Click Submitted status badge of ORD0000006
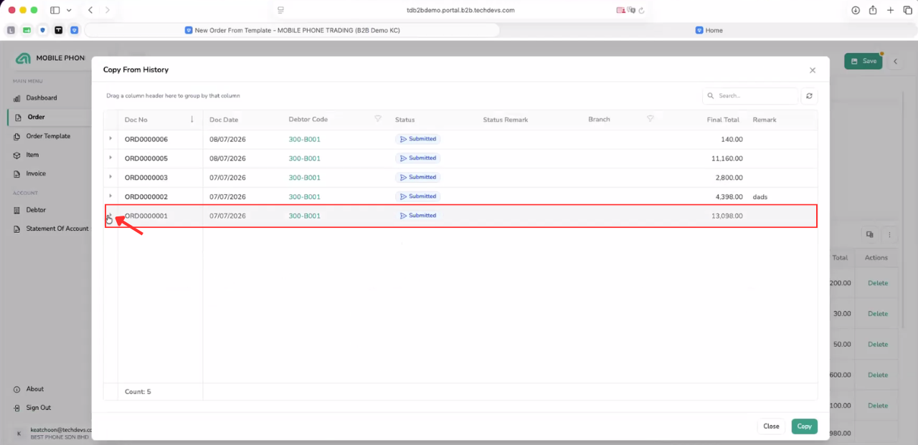The height and width of the screenshot is (445, 918). pos(418,139)
